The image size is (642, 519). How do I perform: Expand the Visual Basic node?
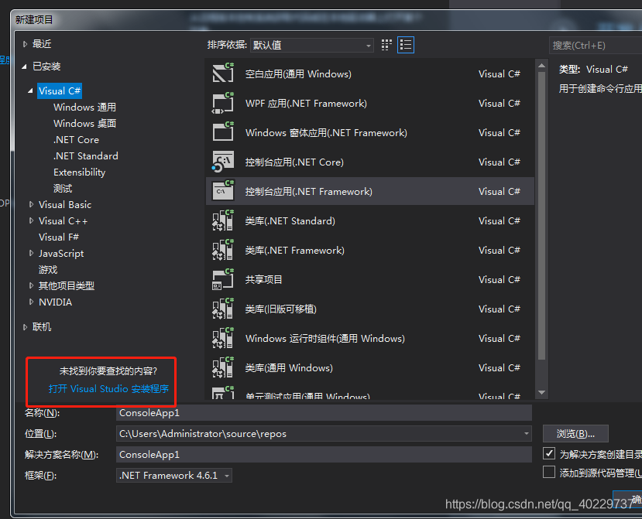click(31, 204)
